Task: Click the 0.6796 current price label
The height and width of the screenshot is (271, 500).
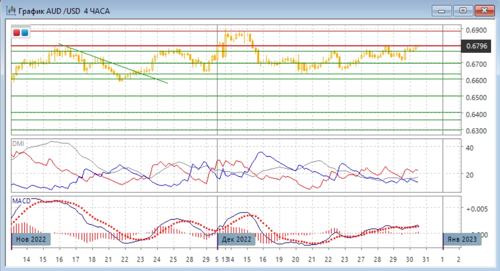Action: (x=477, y=46)
